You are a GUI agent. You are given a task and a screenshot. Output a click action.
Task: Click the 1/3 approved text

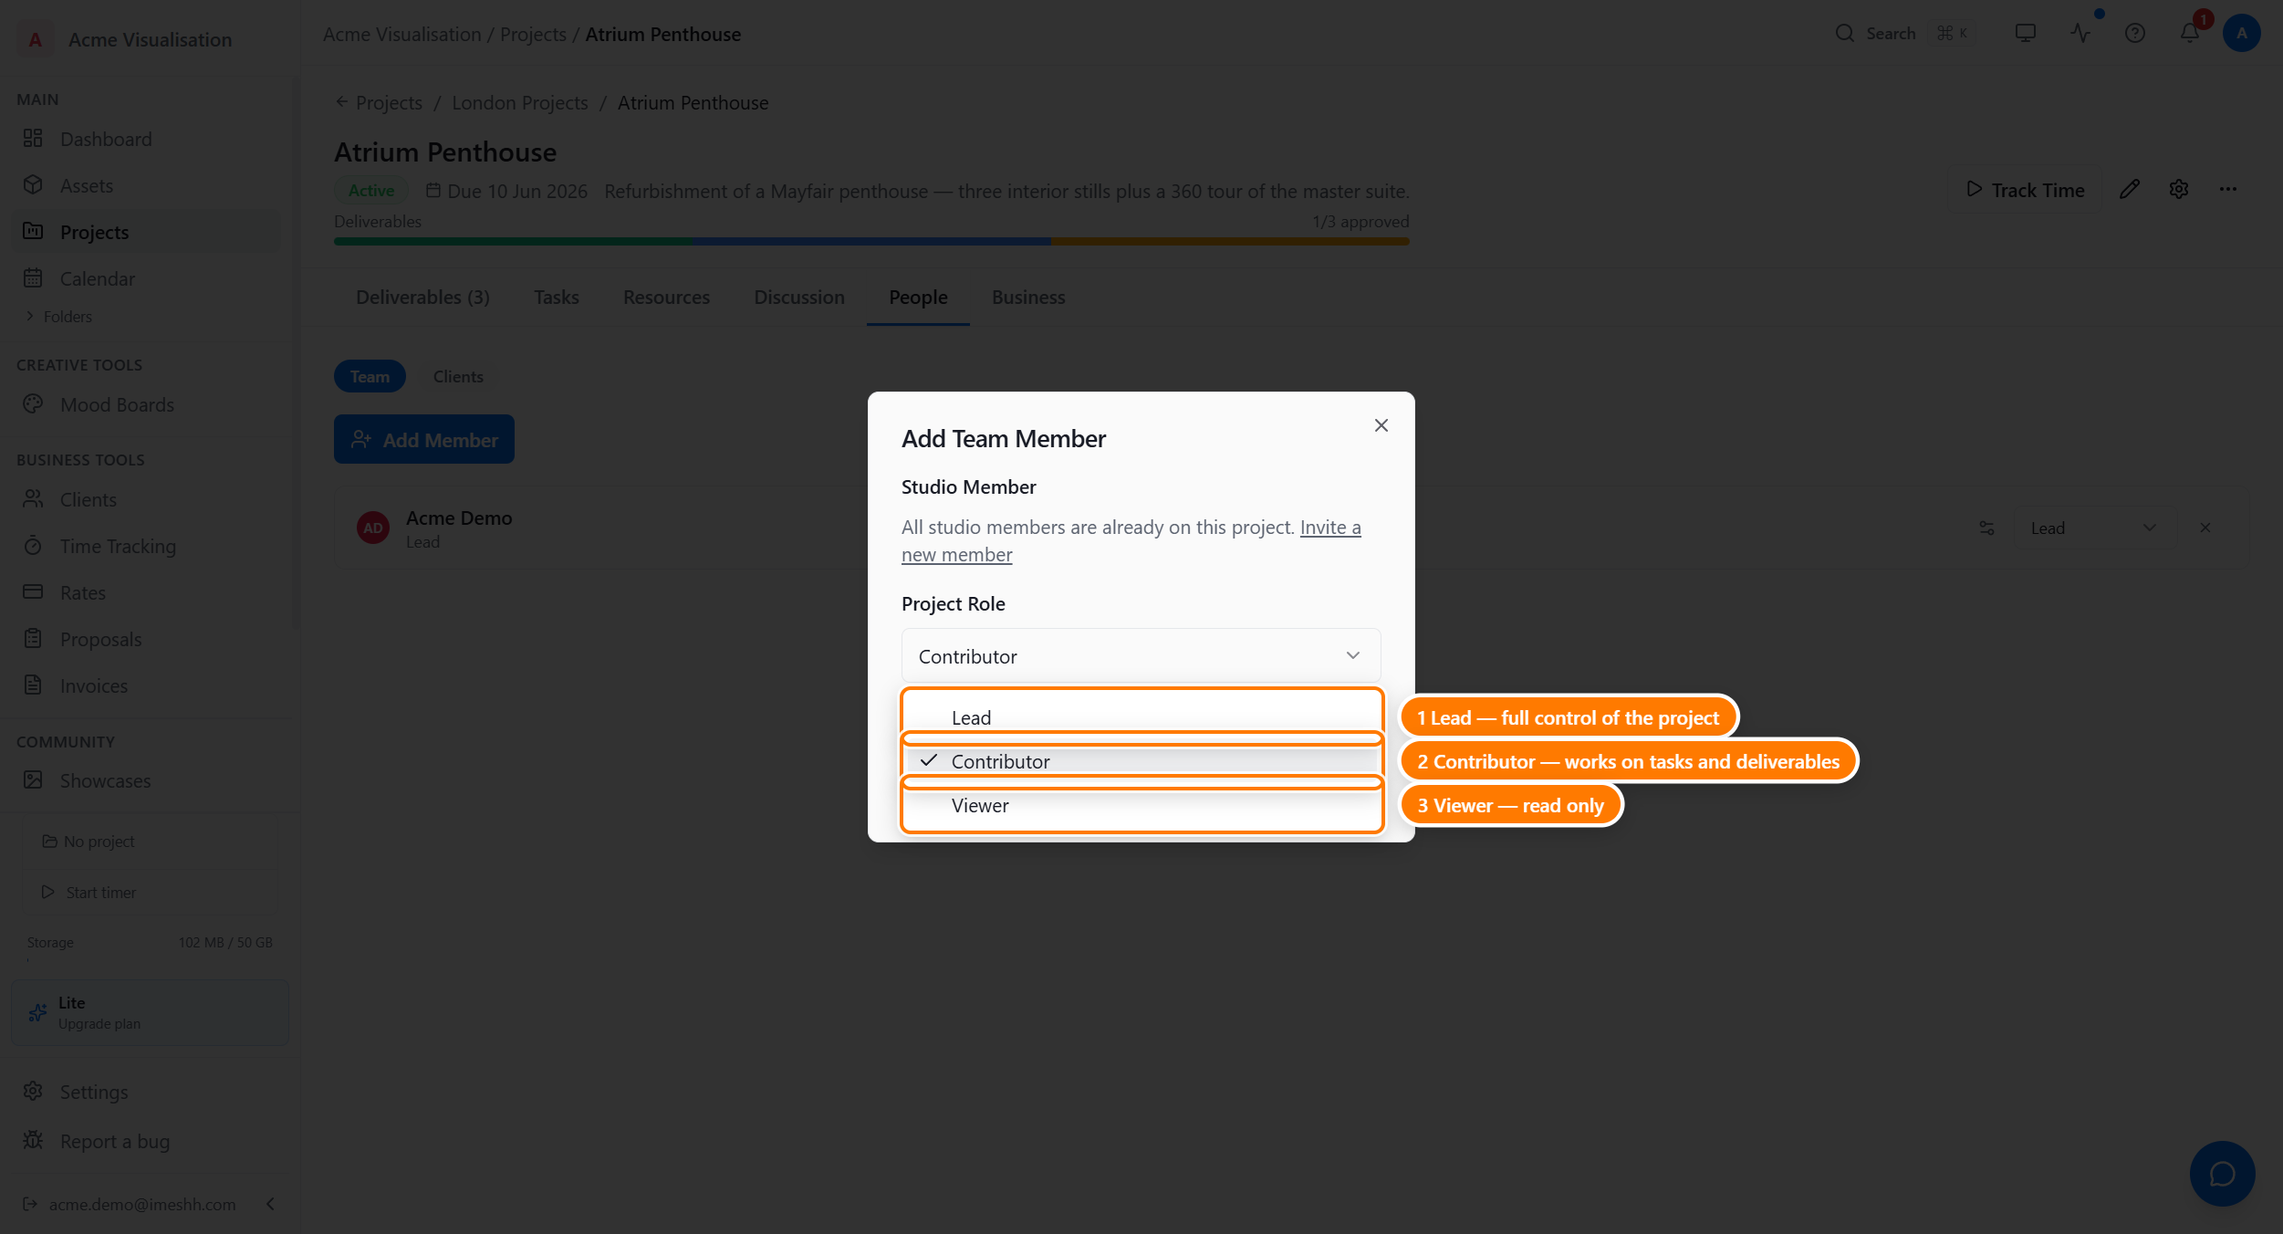point(1360,221)
